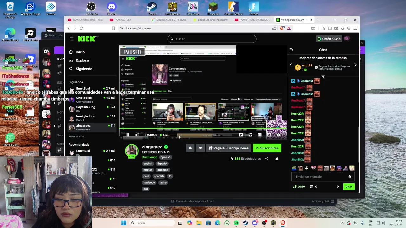The image size is (406, 228).
Task: Collapse the chat panel arrow icon
Action: point(291,50)
